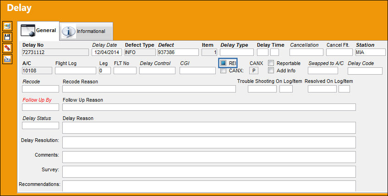Select the Station field showing MIA
388x196 pixels.
coord(371,52)
